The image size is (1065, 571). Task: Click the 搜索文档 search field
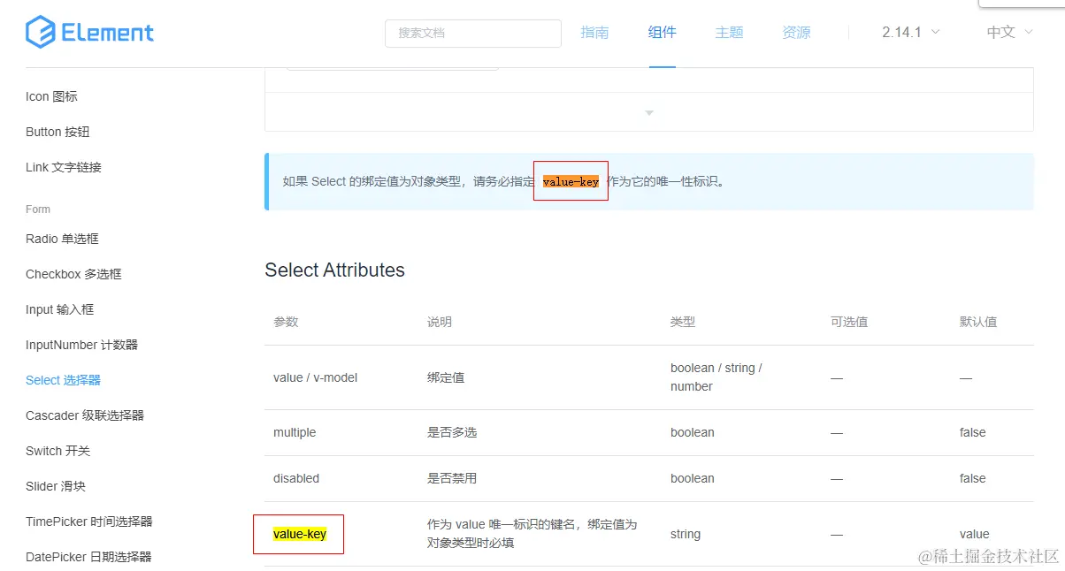click(472, 33)
